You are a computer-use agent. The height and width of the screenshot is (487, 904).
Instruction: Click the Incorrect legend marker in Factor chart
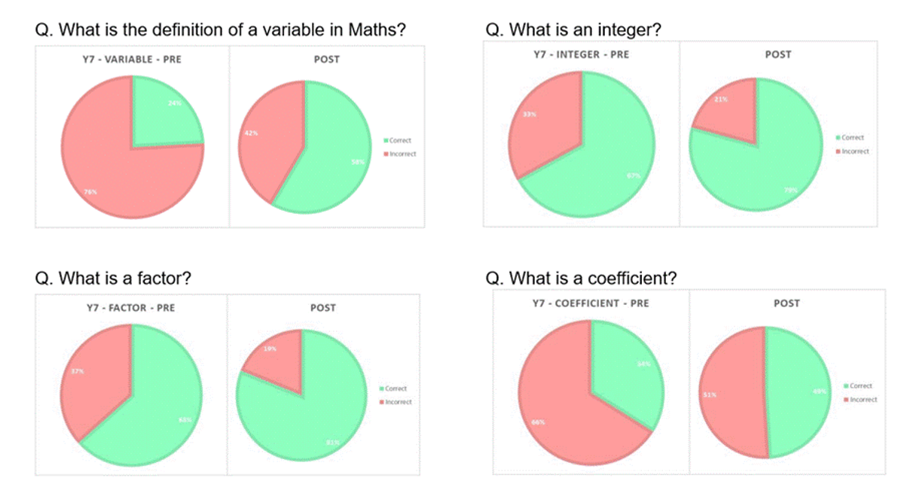pos(382,402)
